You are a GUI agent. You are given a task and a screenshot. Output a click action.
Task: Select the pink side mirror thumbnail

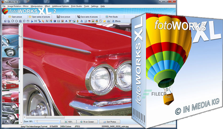tap(10, 74)
